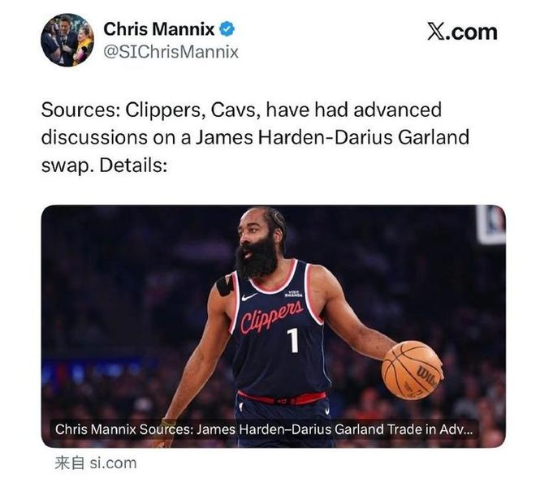Click the "swap. Details:" line
536x491 pixels.
104,166
